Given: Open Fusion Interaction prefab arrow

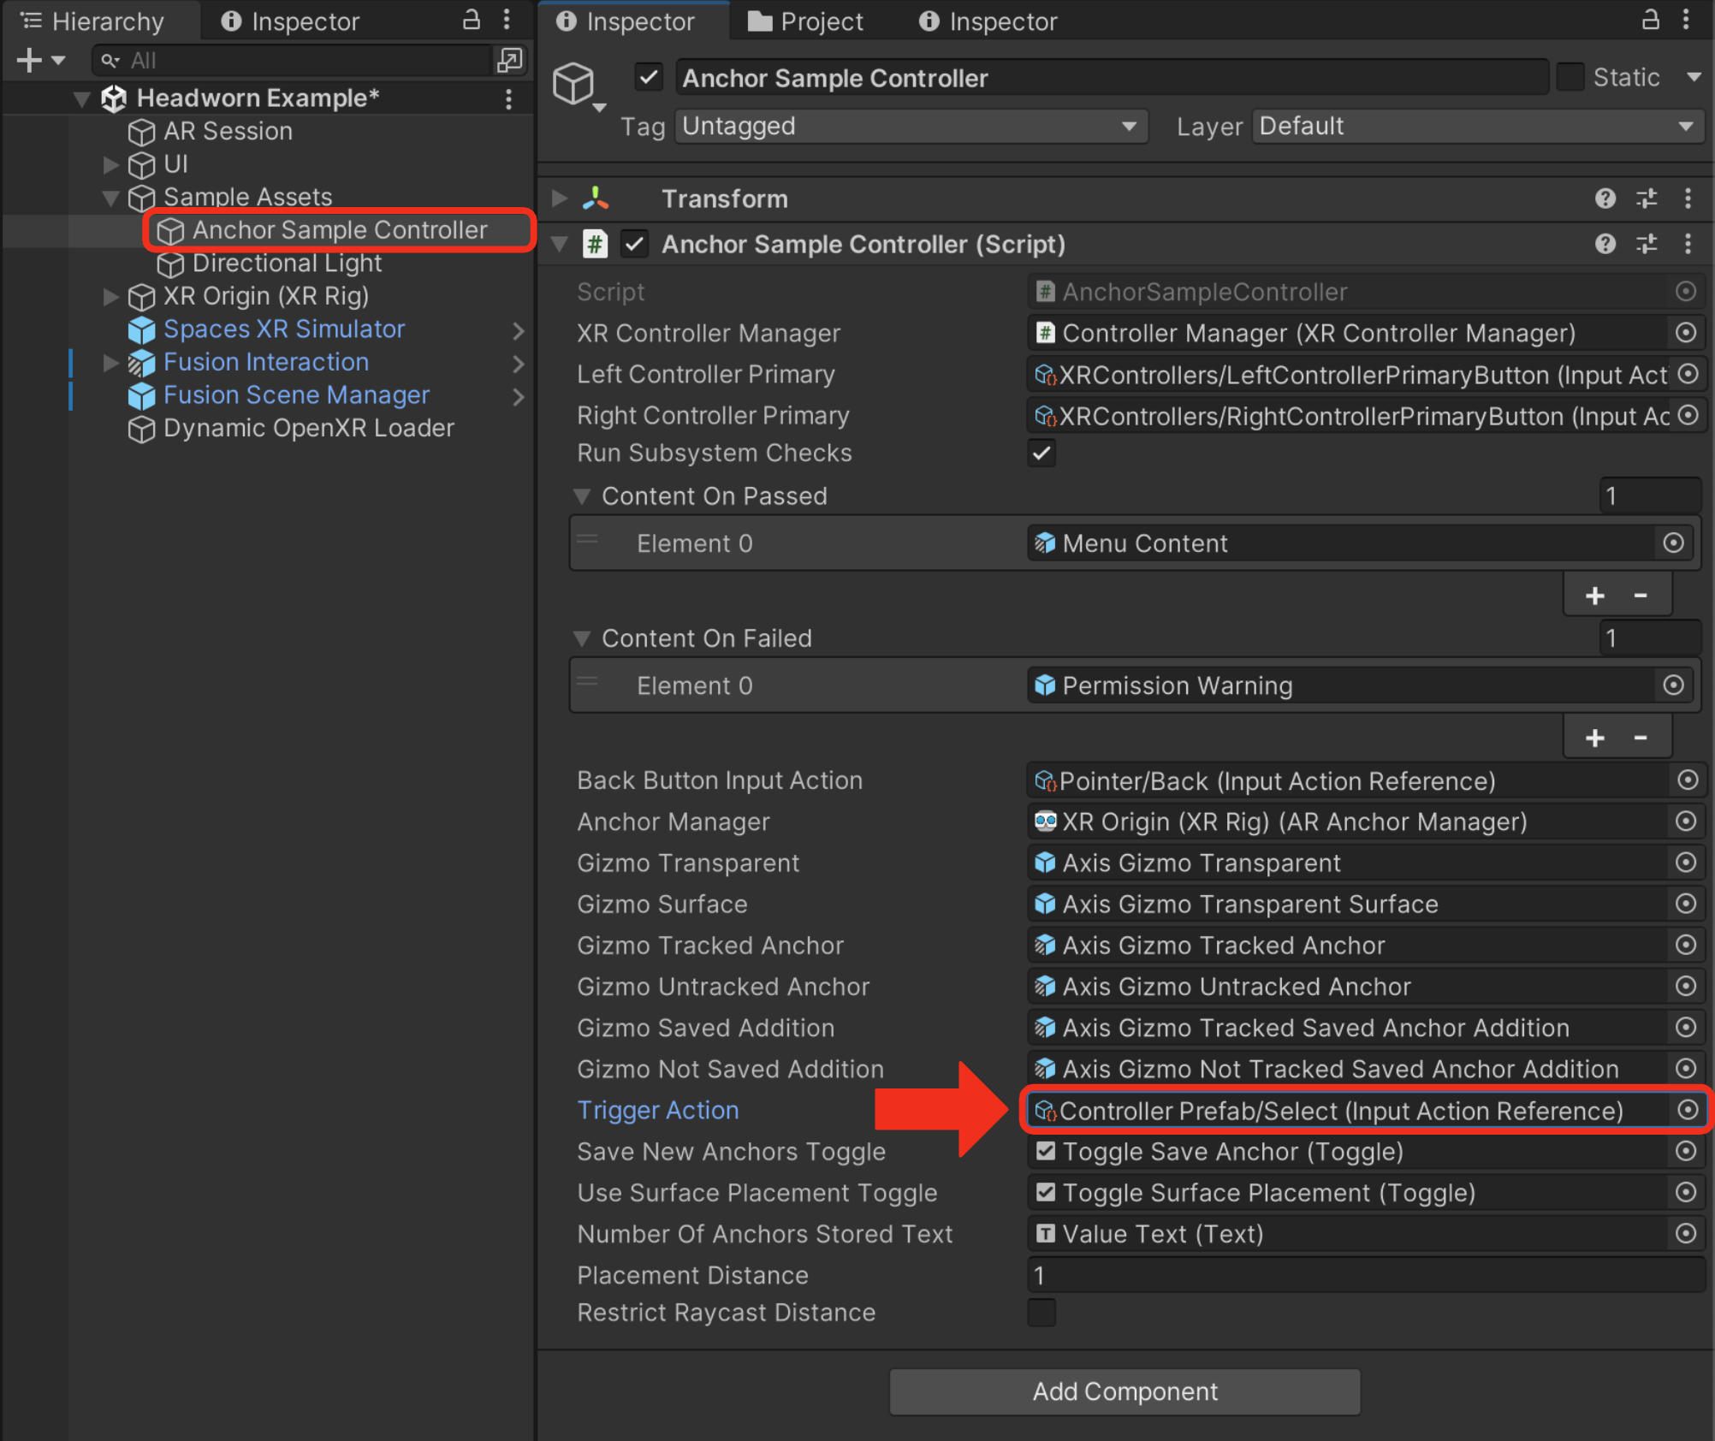Looking at the screenshot, I should pyautogui.click(x=518, y=364).
